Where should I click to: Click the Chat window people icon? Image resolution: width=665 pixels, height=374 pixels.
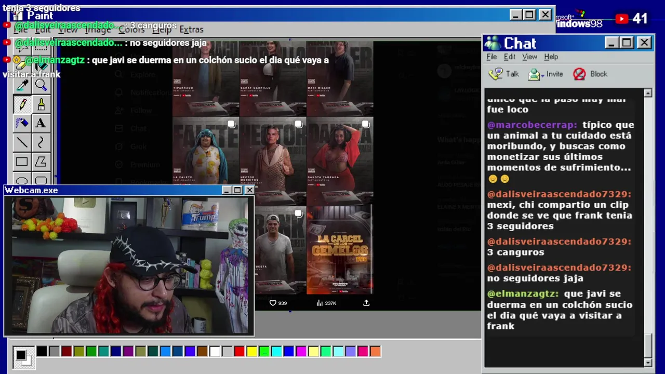(492, 43)
